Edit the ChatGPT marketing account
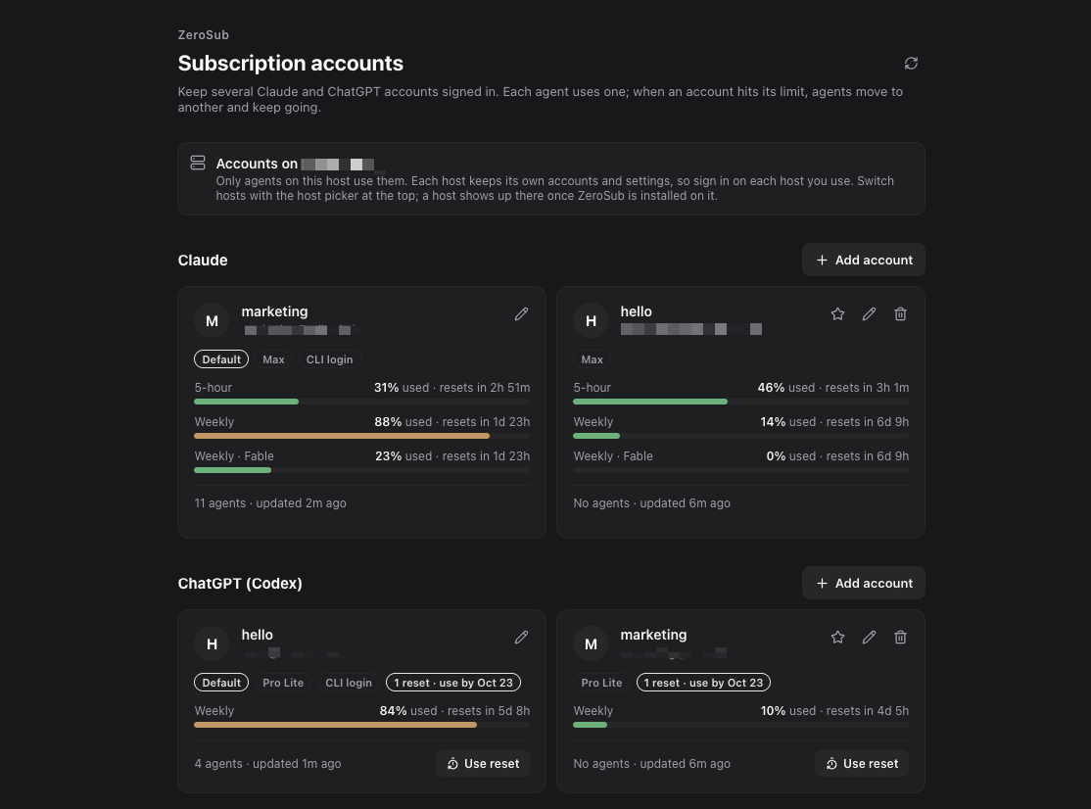Screen dimensions: 1091x809 869,638
